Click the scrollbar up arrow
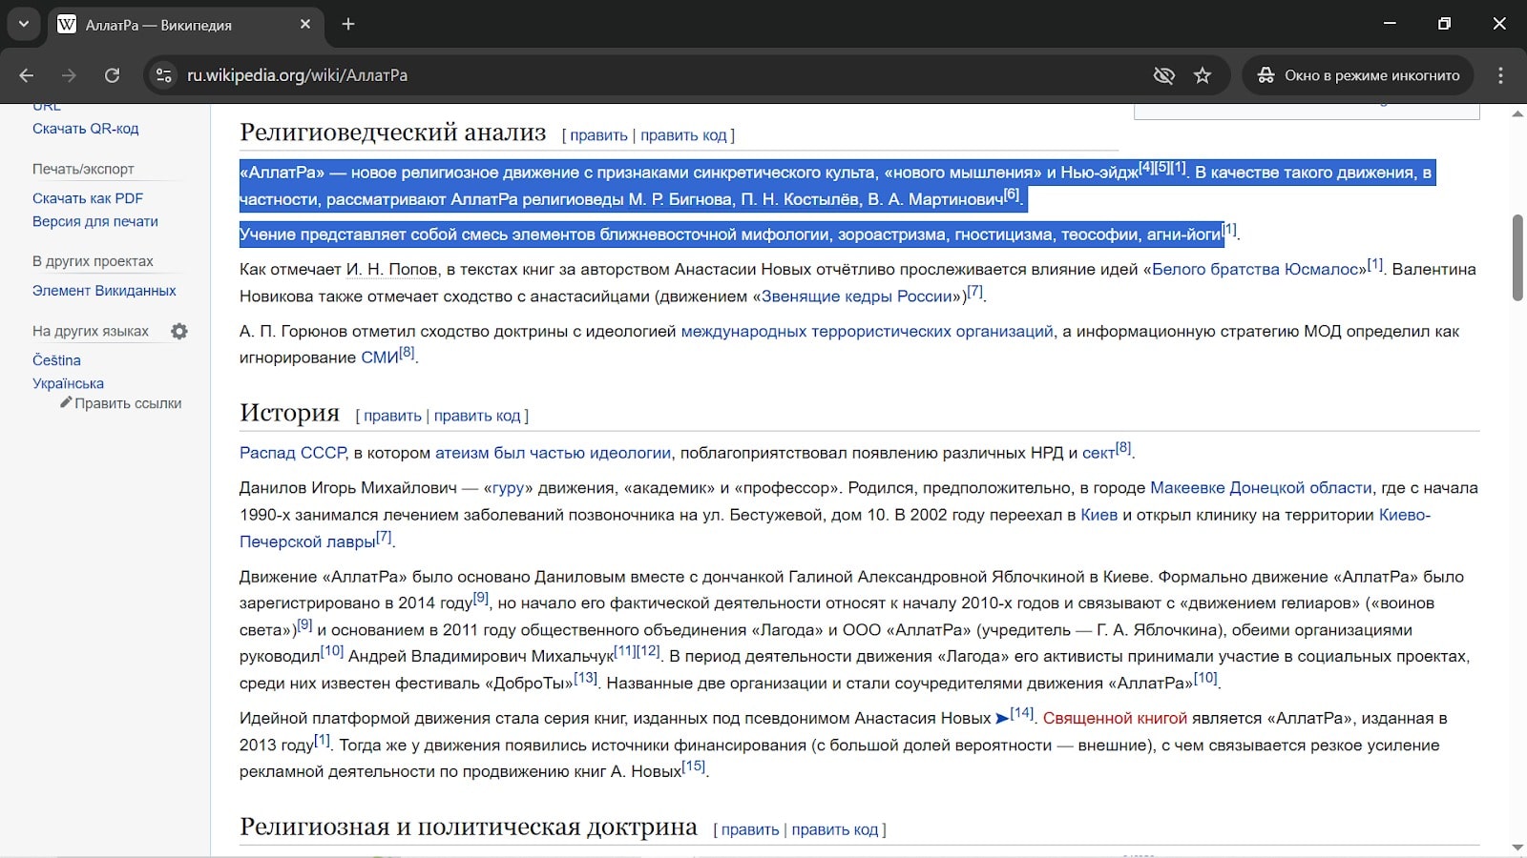The width and height of the screenshot is (1527, 858). tap(1517, 113)
